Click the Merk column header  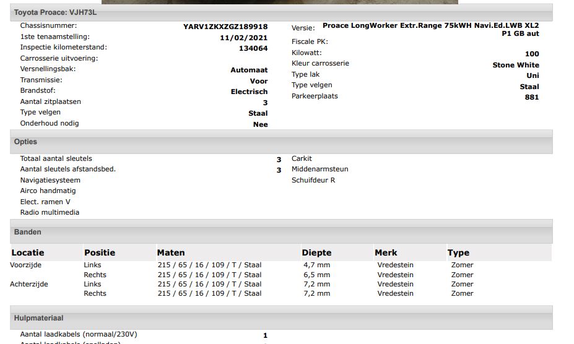(x=385, y=252)
